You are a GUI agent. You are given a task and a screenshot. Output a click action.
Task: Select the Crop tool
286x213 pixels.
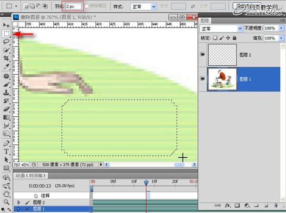[x=6, y=59]
